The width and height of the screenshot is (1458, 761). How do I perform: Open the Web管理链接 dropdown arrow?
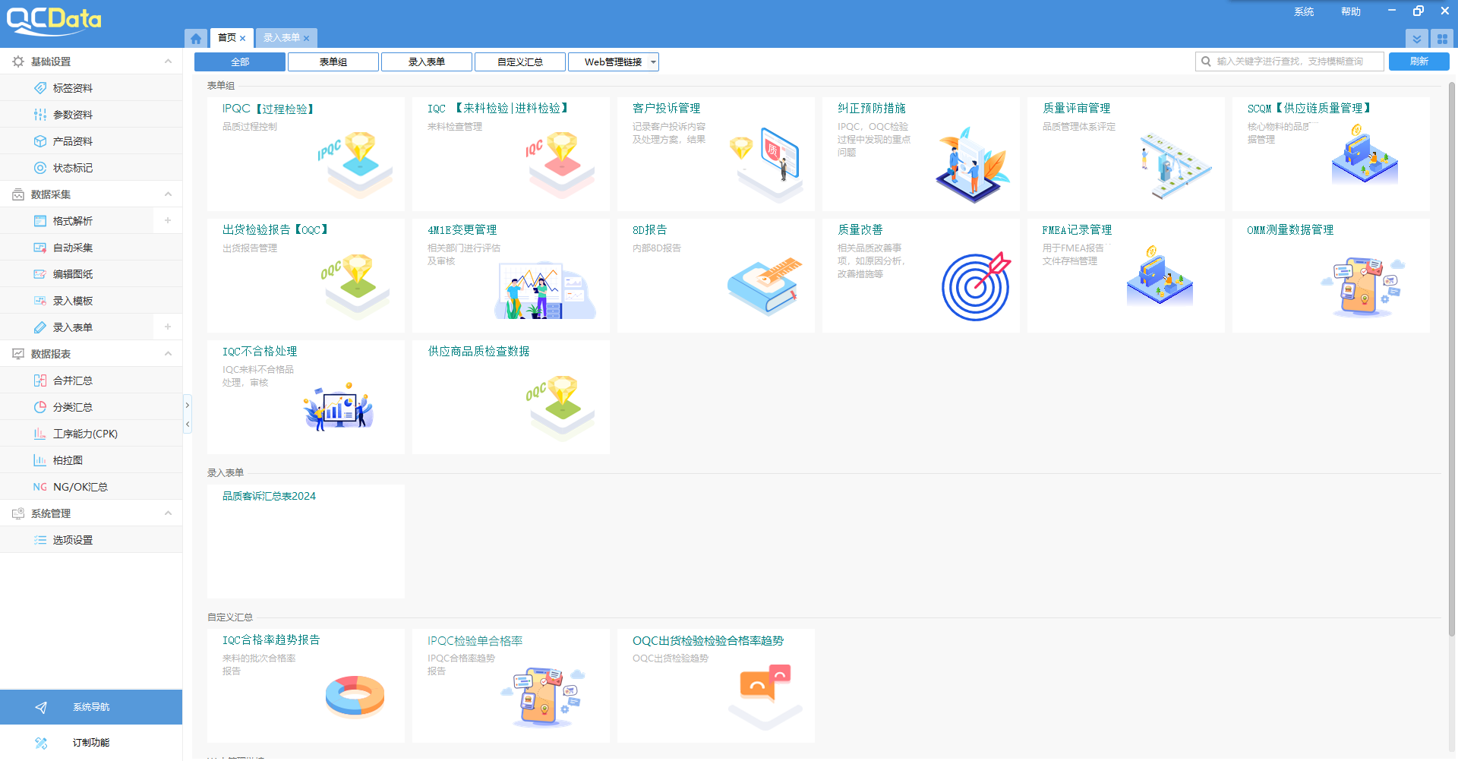[653, 62]
